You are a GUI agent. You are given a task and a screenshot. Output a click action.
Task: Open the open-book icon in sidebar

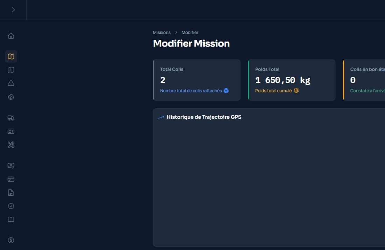coord(11,220)
